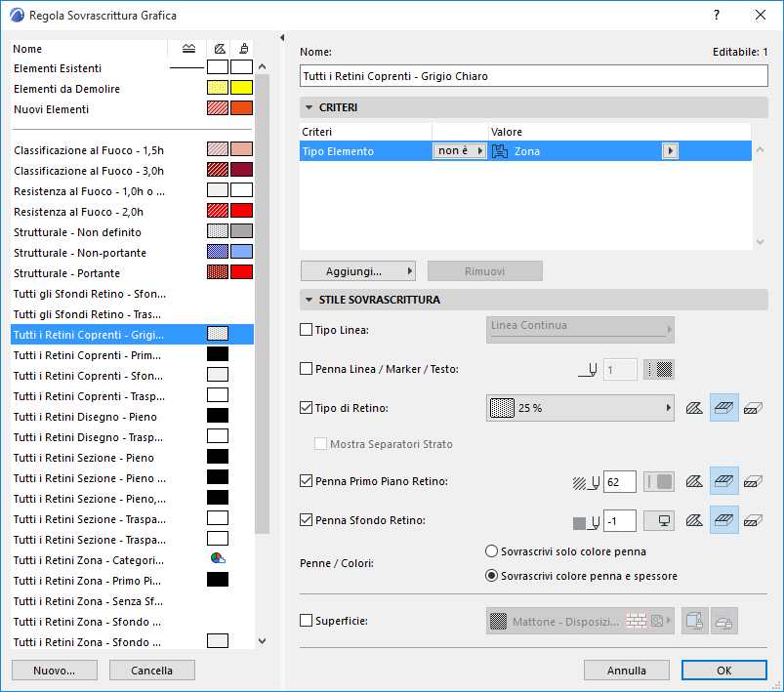Confirm with the OK button
The image size is (784, 692).
tap(724, 670)
